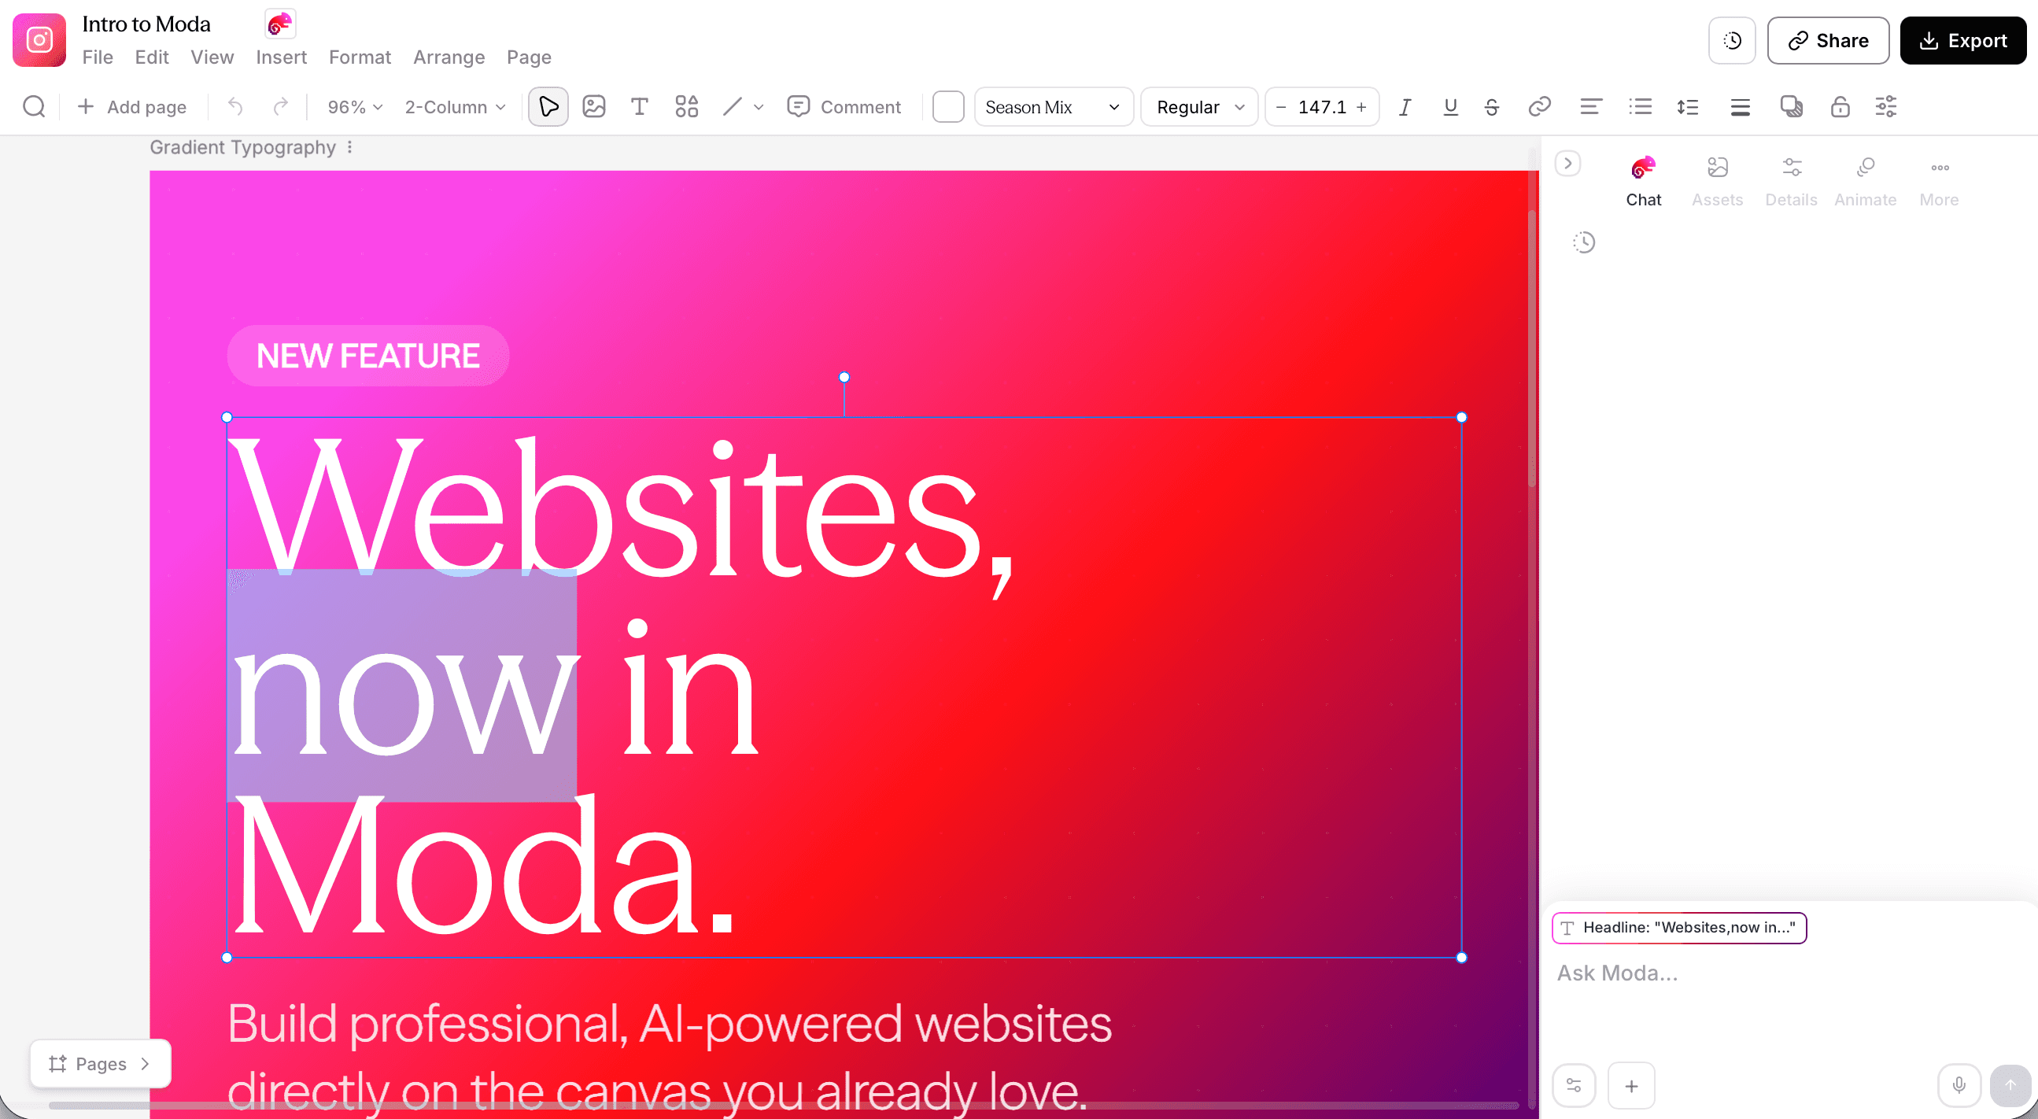Open the 2-Column layout dropdown
Screen dimensions: 2038x1119
[x=455, y=107]
